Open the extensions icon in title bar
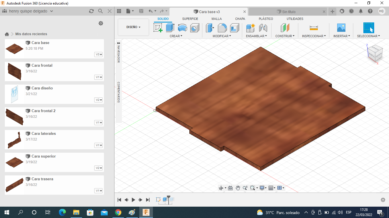 point(342,11)
